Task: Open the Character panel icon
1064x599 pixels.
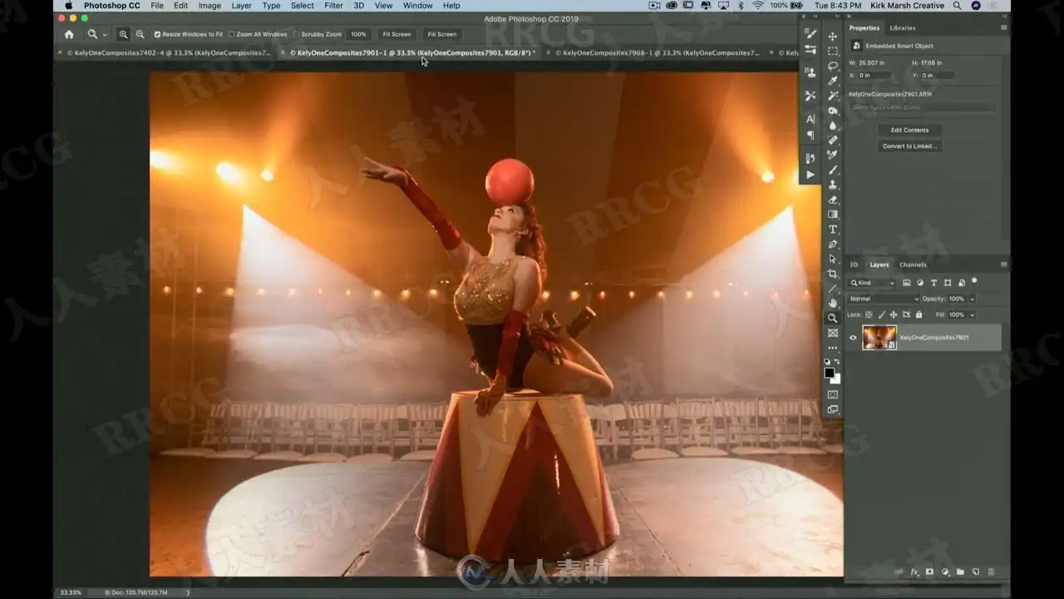Action: 810,119
